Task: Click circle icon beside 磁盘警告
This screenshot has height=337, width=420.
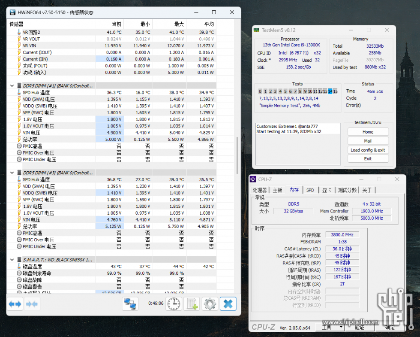Action: (x=19, y=287)
